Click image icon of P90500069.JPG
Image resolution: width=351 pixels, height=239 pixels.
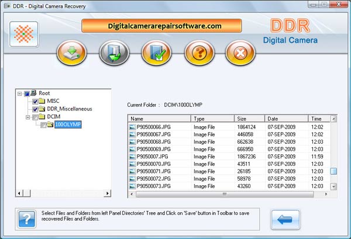133,150
